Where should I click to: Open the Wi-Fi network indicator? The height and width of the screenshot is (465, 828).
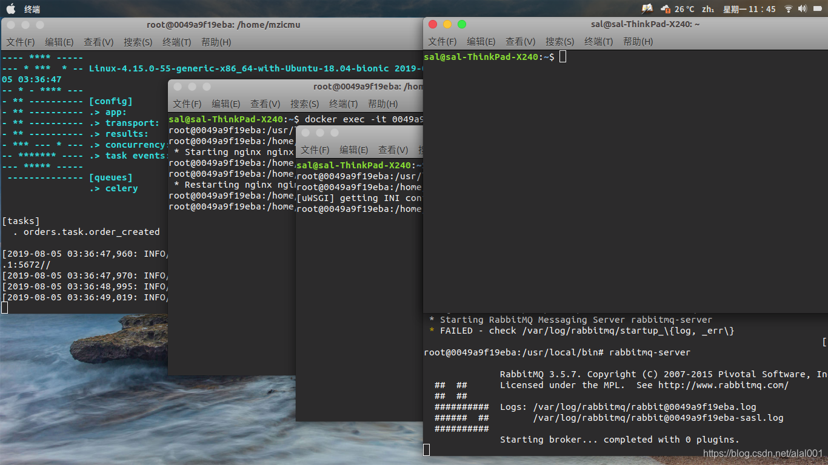788,8
